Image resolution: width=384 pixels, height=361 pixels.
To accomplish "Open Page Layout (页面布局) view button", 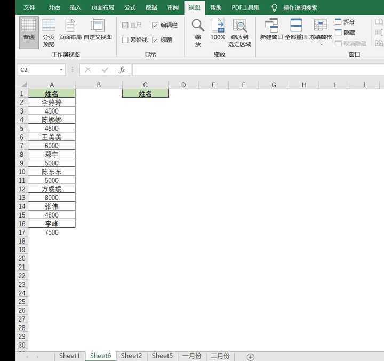I will pos(70,30).
